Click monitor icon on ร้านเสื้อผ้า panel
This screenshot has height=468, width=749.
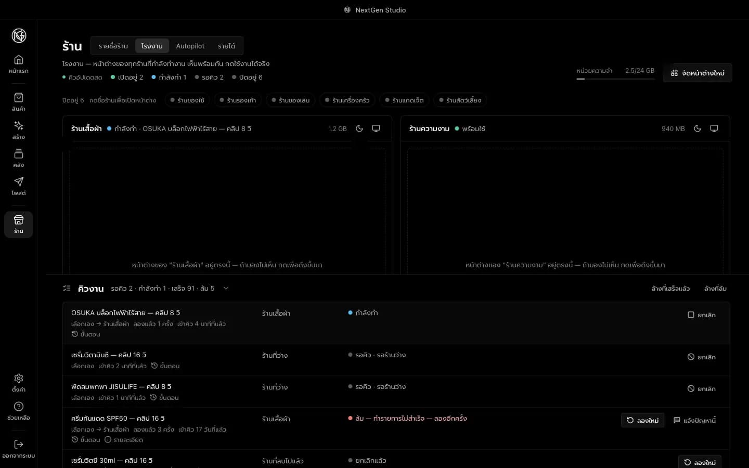tap(376, 128)
